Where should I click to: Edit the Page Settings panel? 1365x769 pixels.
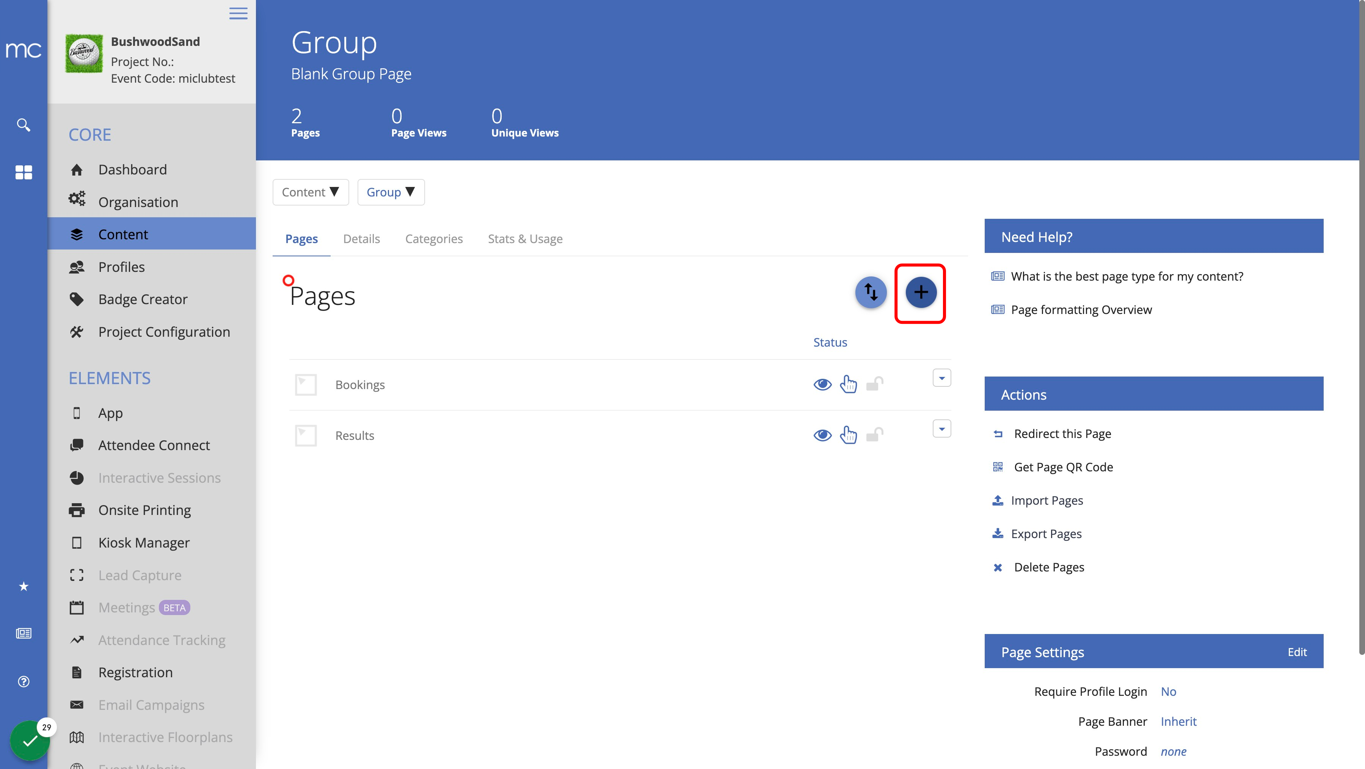click(x=1297, y=652)
